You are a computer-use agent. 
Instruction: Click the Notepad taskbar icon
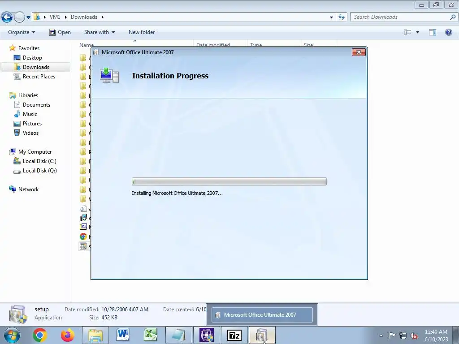[x=178, y=335]
